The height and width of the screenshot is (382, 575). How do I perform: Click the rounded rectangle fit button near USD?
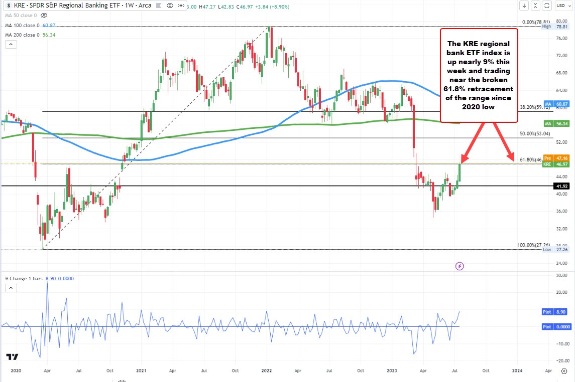(547, 6)
